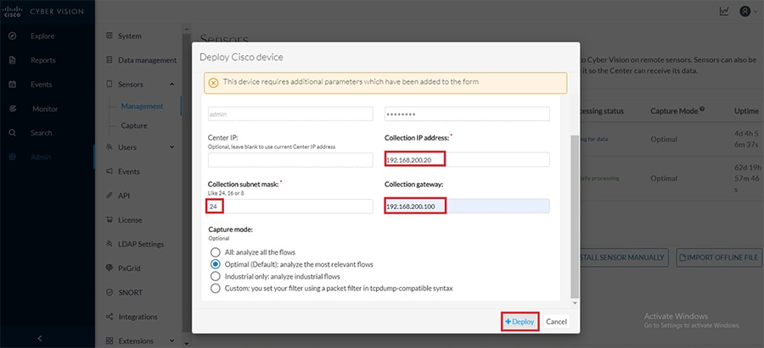Click Install Sensor Manually button
Viewport: 764px width, 348px height.
pyautogui.click(x=624, y=257)
